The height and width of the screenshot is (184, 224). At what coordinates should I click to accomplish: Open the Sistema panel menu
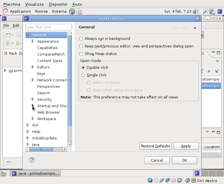click(x=59, y=12)
